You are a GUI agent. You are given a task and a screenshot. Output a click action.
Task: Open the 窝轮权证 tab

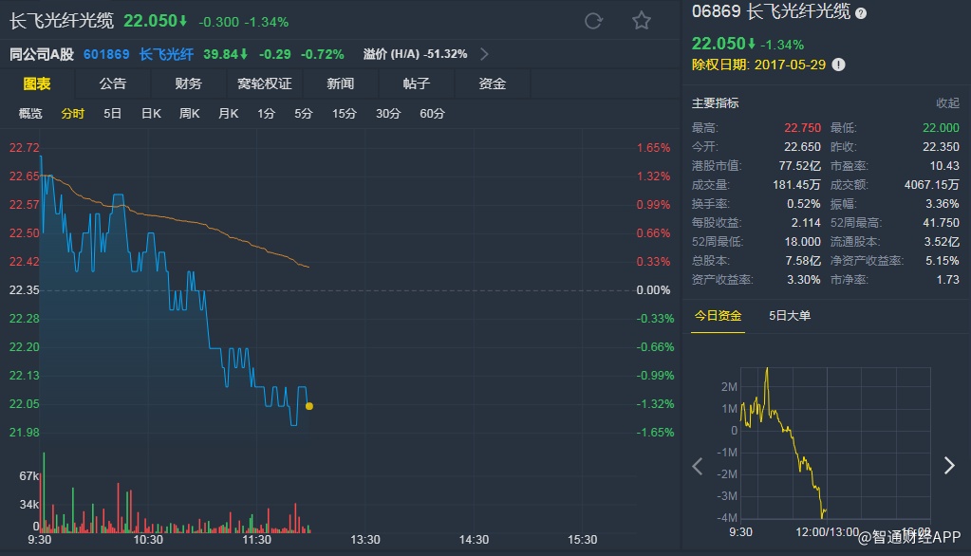265,83
